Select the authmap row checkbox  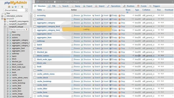35,41
